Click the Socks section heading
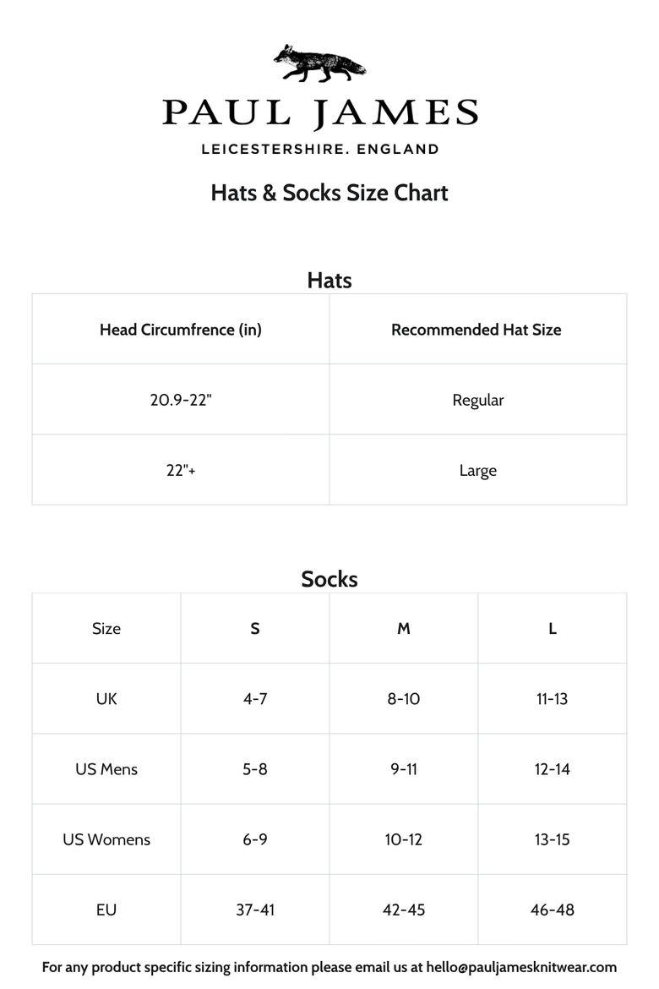Image resolution: width=659 pixels, height=989 pixels. pos(329,579)
